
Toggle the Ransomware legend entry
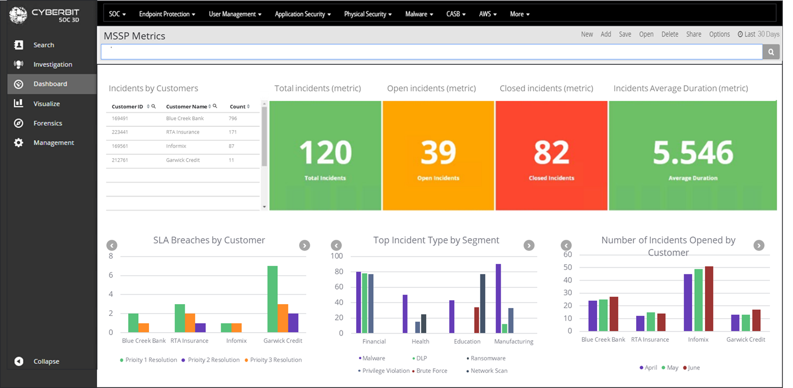point(486,358)
